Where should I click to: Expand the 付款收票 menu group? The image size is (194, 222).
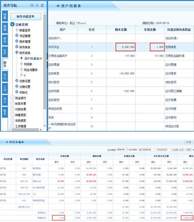point(12,109)
